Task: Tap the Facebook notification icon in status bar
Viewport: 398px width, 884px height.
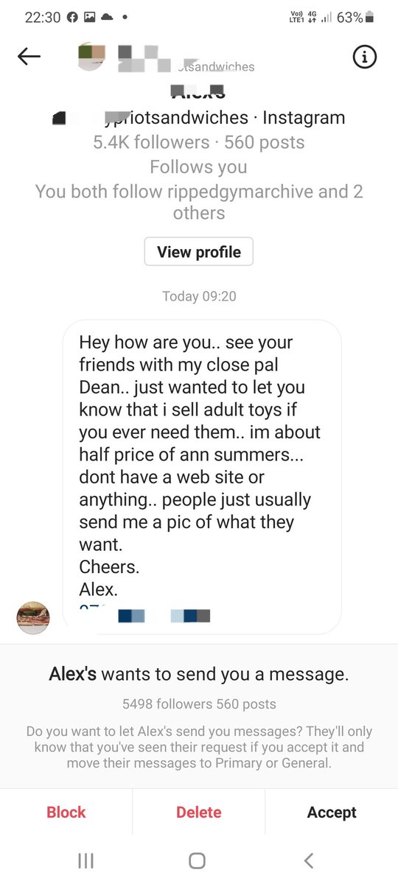Action: pos(72,18)
